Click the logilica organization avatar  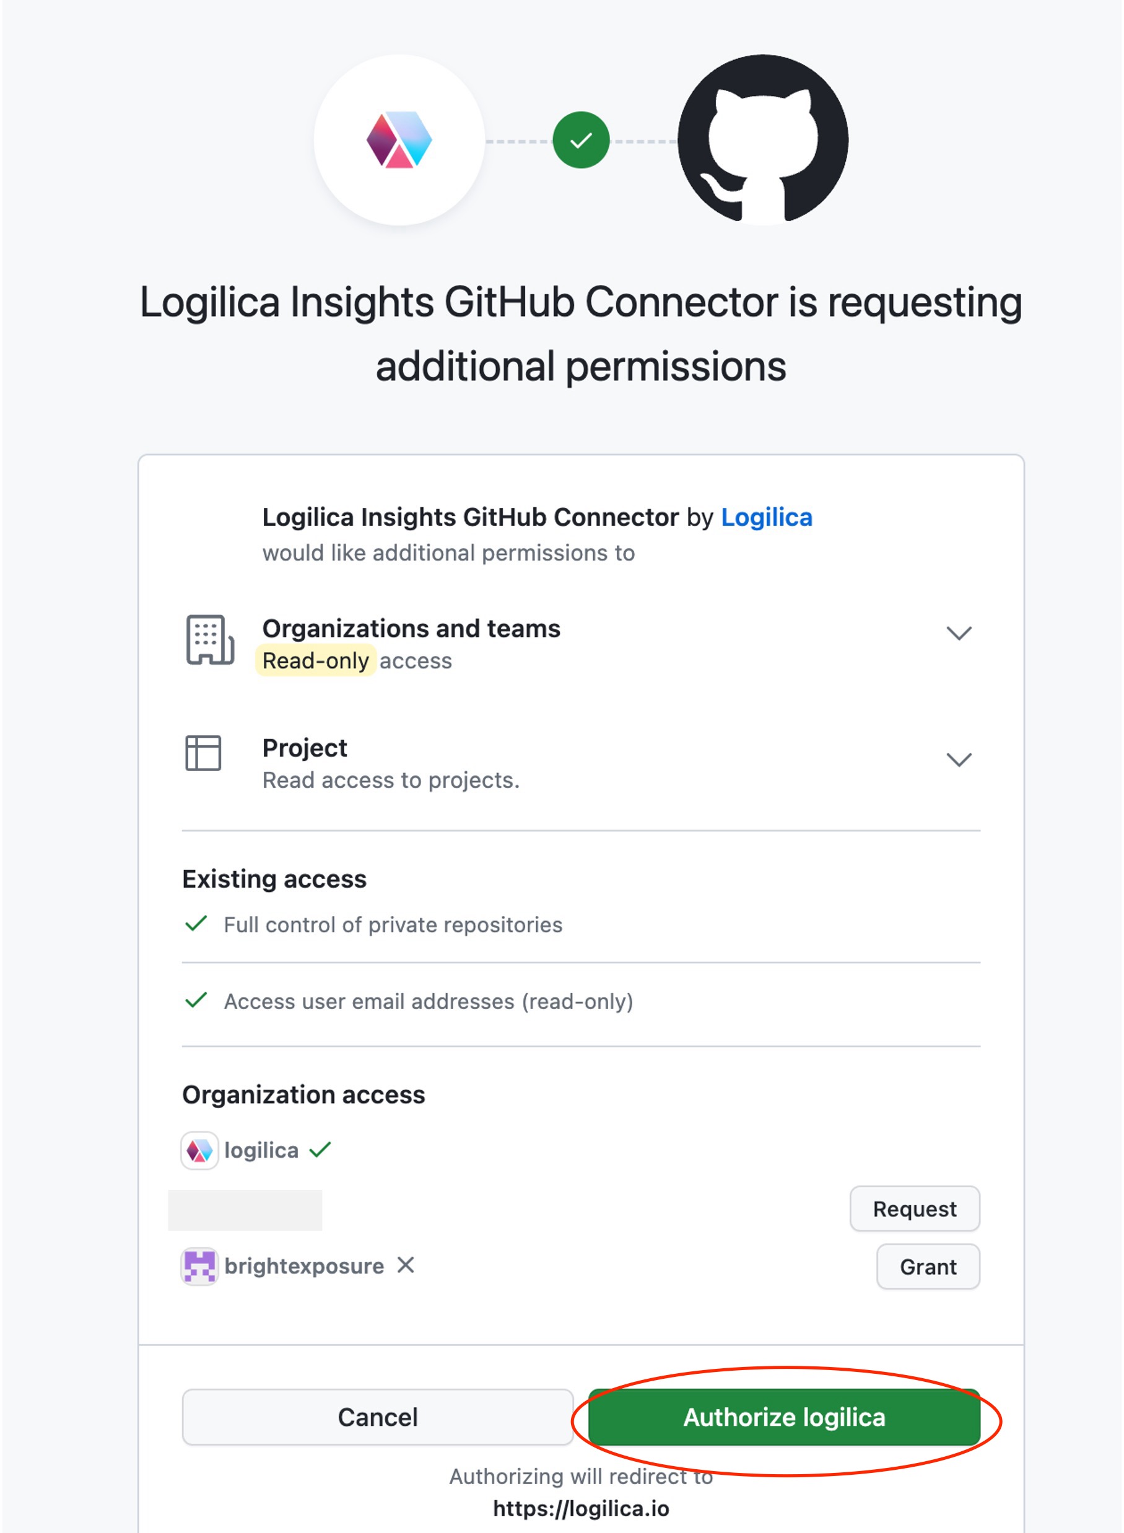[199, 1150]
